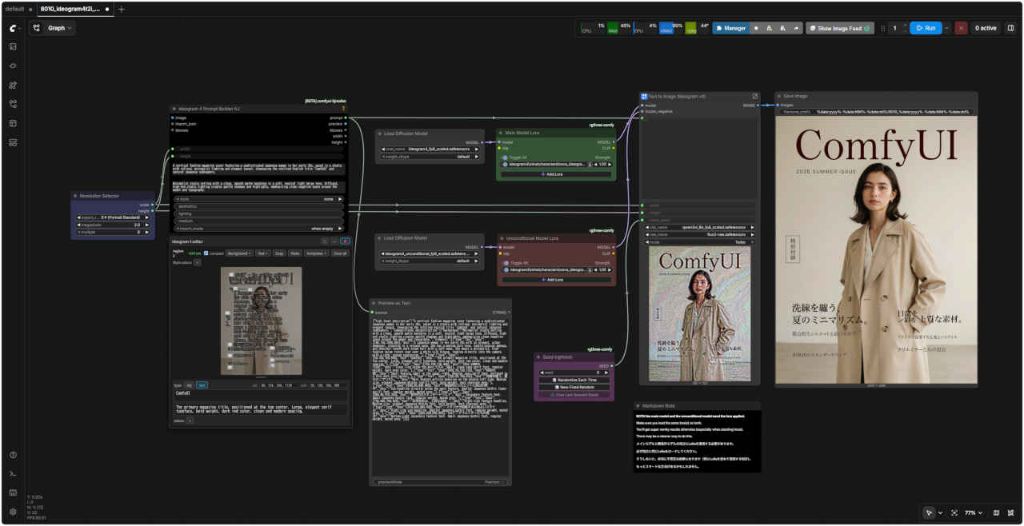Click the star icon next to Manager
Screen dimensions: 1024x526
tap(756, 28)
